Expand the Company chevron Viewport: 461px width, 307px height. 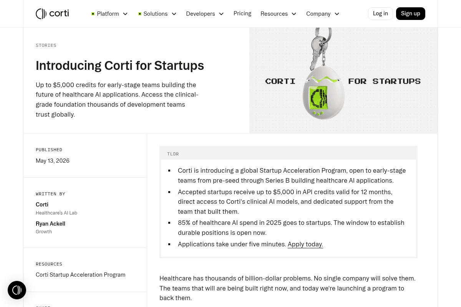tap(337, 14)
